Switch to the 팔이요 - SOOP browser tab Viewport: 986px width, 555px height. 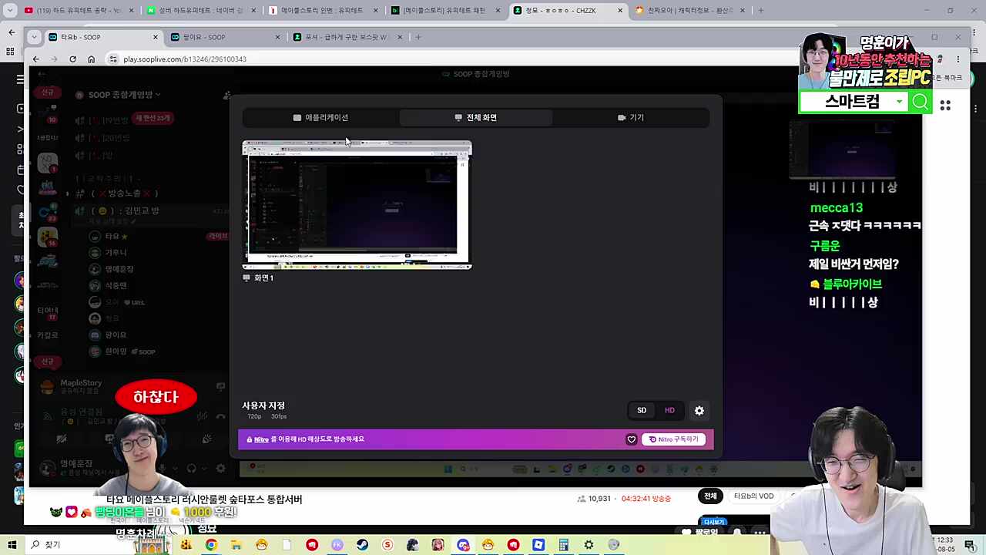225,37
